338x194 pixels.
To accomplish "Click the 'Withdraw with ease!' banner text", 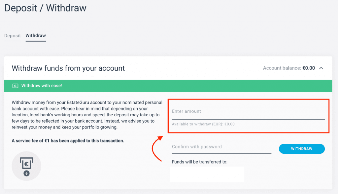I will 42,86.
